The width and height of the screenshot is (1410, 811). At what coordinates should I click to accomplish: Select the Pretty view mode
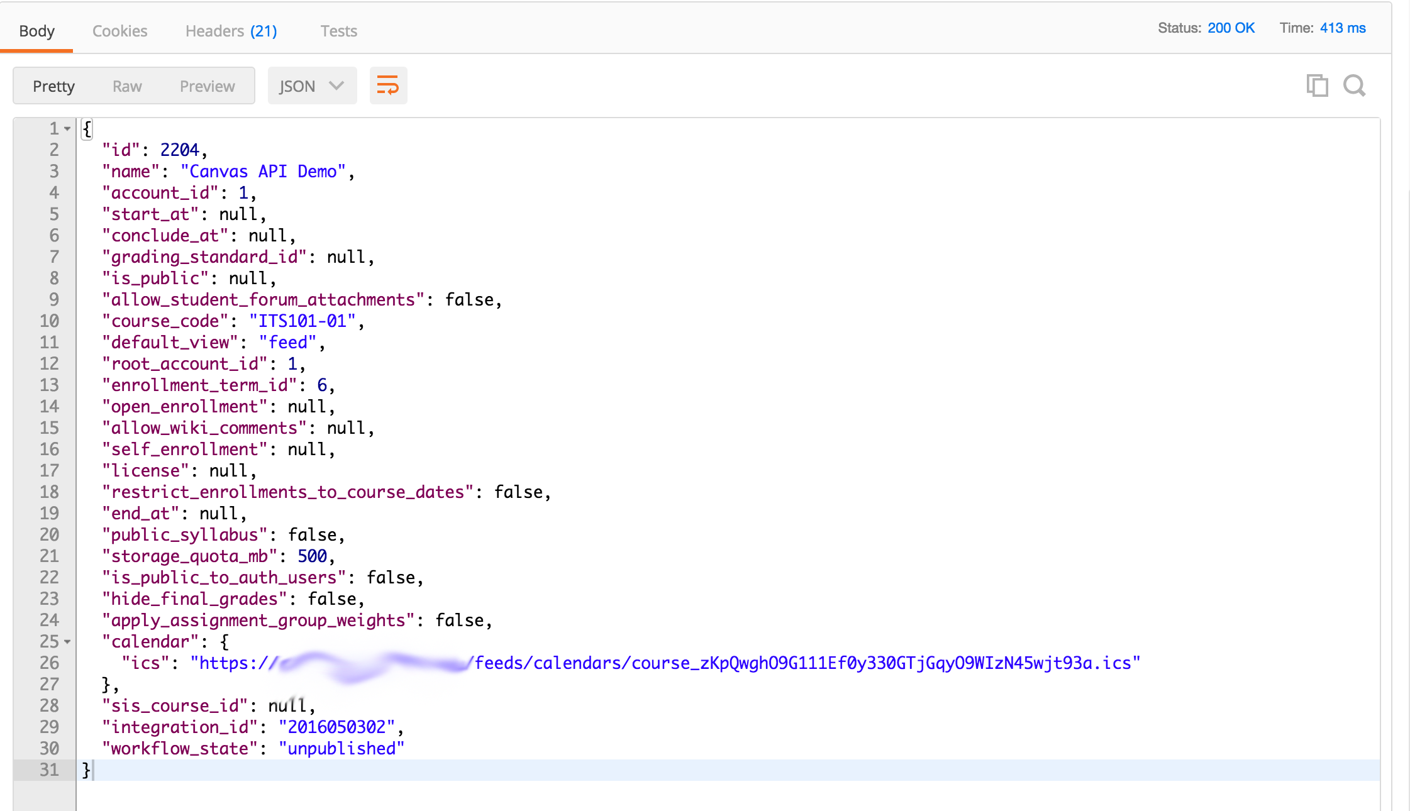(53, 86)
